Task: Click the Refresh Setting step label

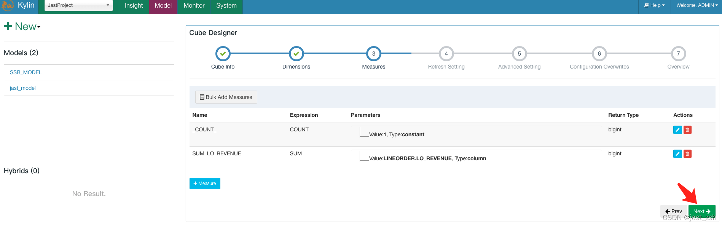Action: tap(446, 67)
